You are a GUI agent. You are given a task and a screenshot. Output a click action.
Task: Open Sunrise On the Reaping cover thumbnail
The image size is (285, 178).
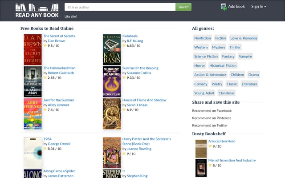coord(112,82)
